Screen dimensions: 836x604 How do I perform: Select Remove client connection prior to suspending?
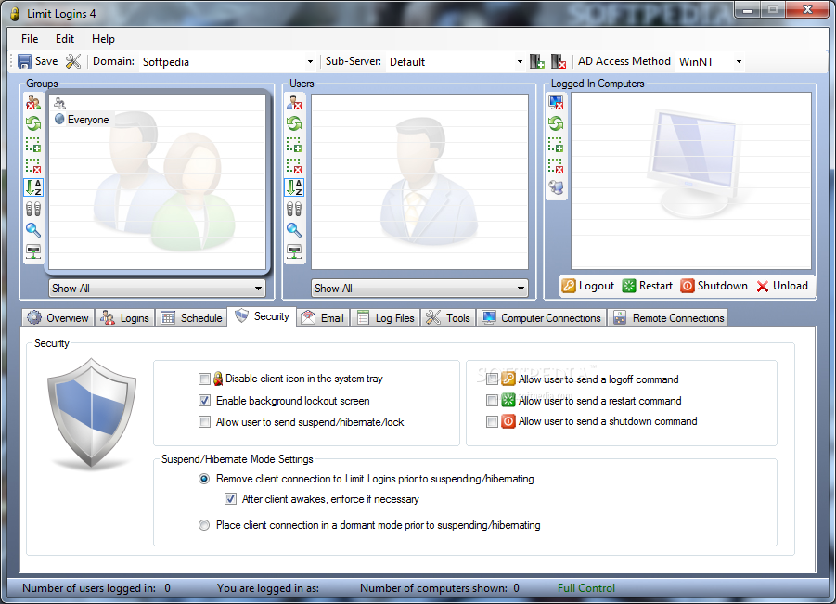204,479
